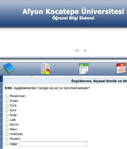Click the S30 question text

[47, 88]
